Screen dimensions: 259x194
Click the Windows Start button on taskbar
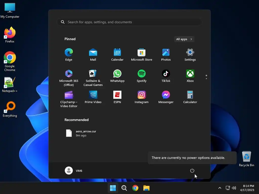[113, 188]
